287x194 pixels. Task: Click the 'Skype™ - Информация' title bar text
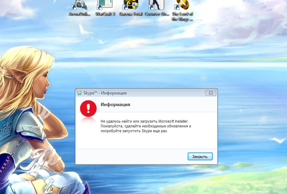[x=105, y=93]
